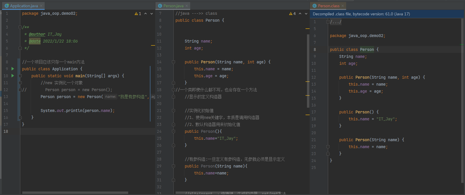The image size is (465, 195).
Task: Click the class name 'Application' in its declaration
Action: coord(65,69)
